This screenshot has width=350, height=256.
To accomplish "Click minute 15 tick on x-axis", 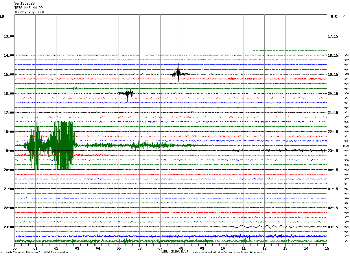I will pyautogui.click(x=327, y=248).
